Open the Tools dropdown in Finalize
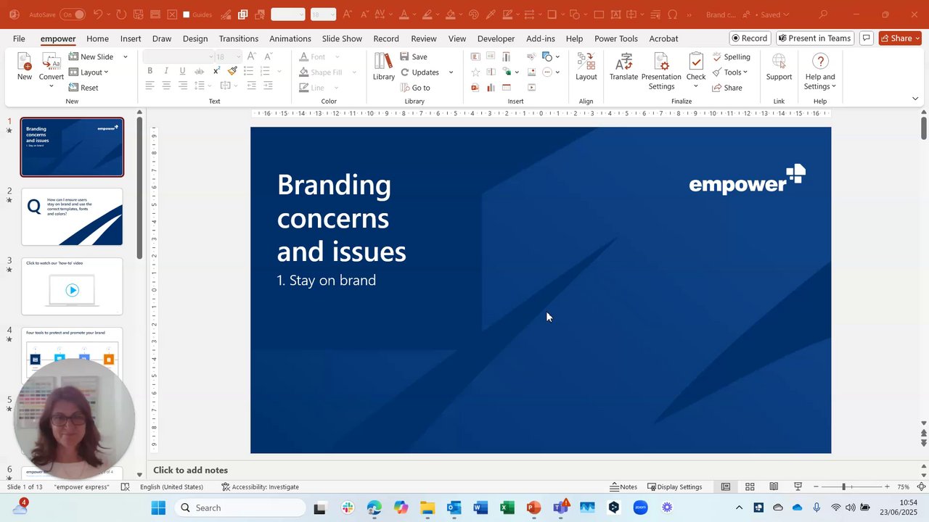Viewport: 929px width, 522px height. [730, 72]
